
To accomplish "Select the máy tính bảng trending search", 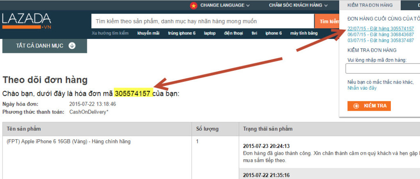I will 304,33.
